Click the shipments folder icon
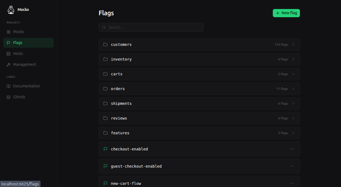341x187 pixels. [105, 103]
